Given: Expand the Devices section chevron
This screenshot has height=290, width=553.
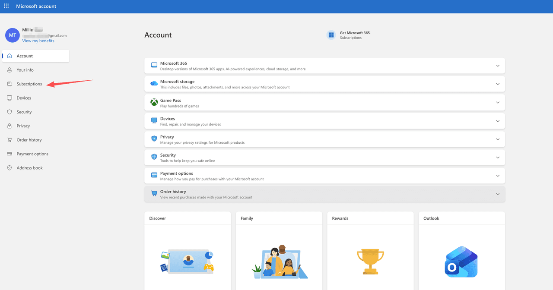Looking at the screenshot, I should pos(498,121).
